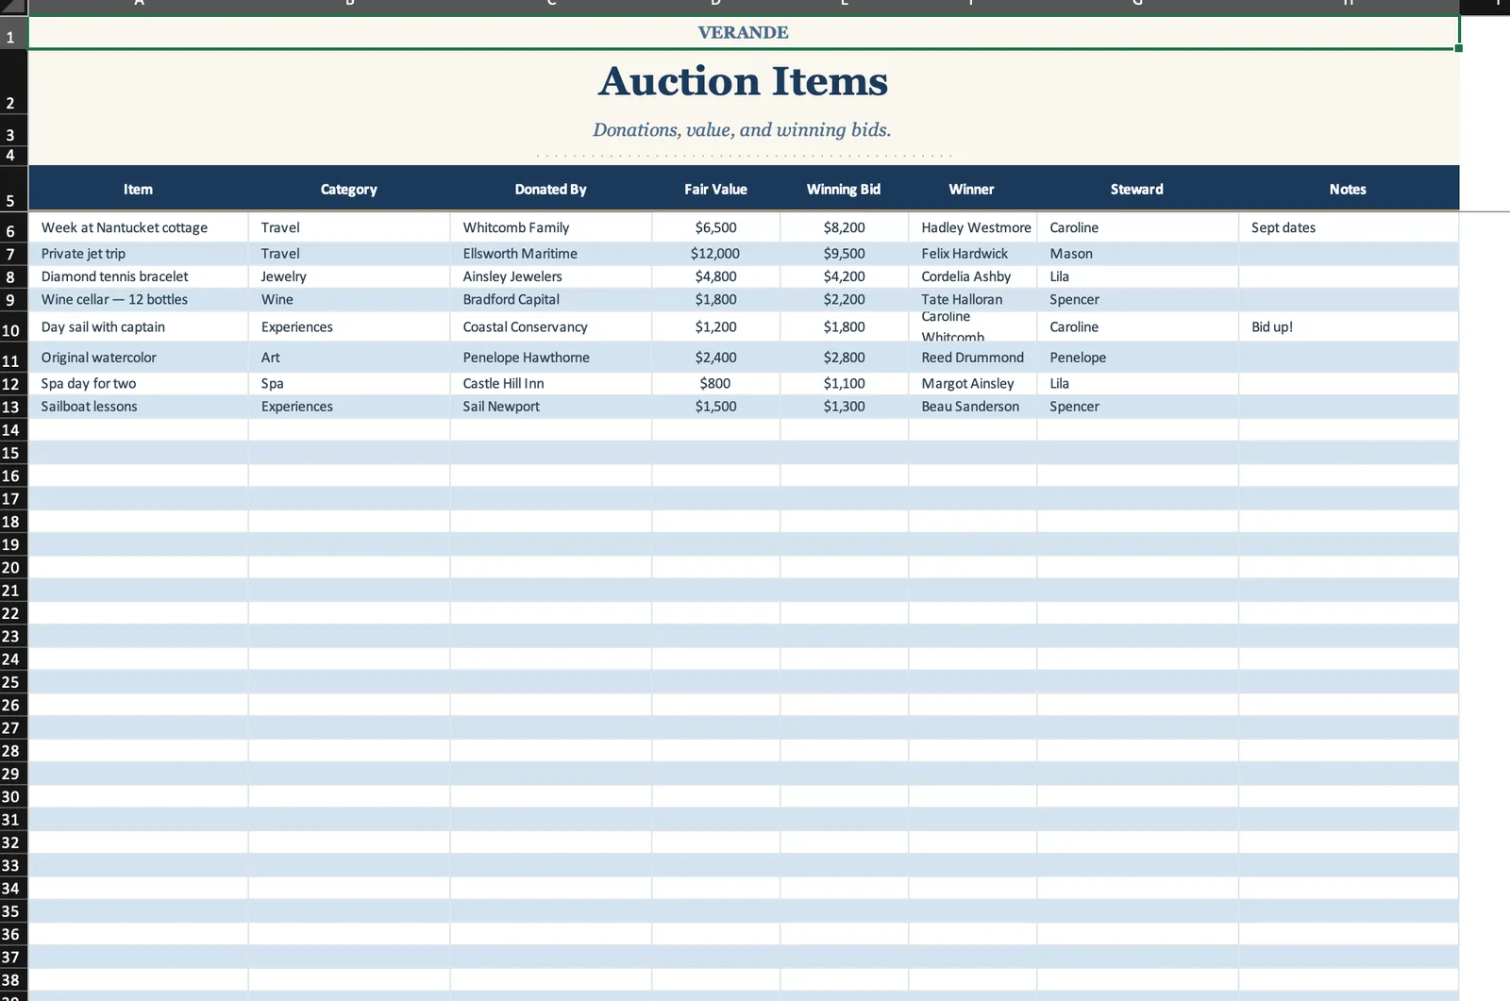Select winner 'Reed Drummond'
The height and width of the screenshot is (1001, 1510).
click(972, 358)
